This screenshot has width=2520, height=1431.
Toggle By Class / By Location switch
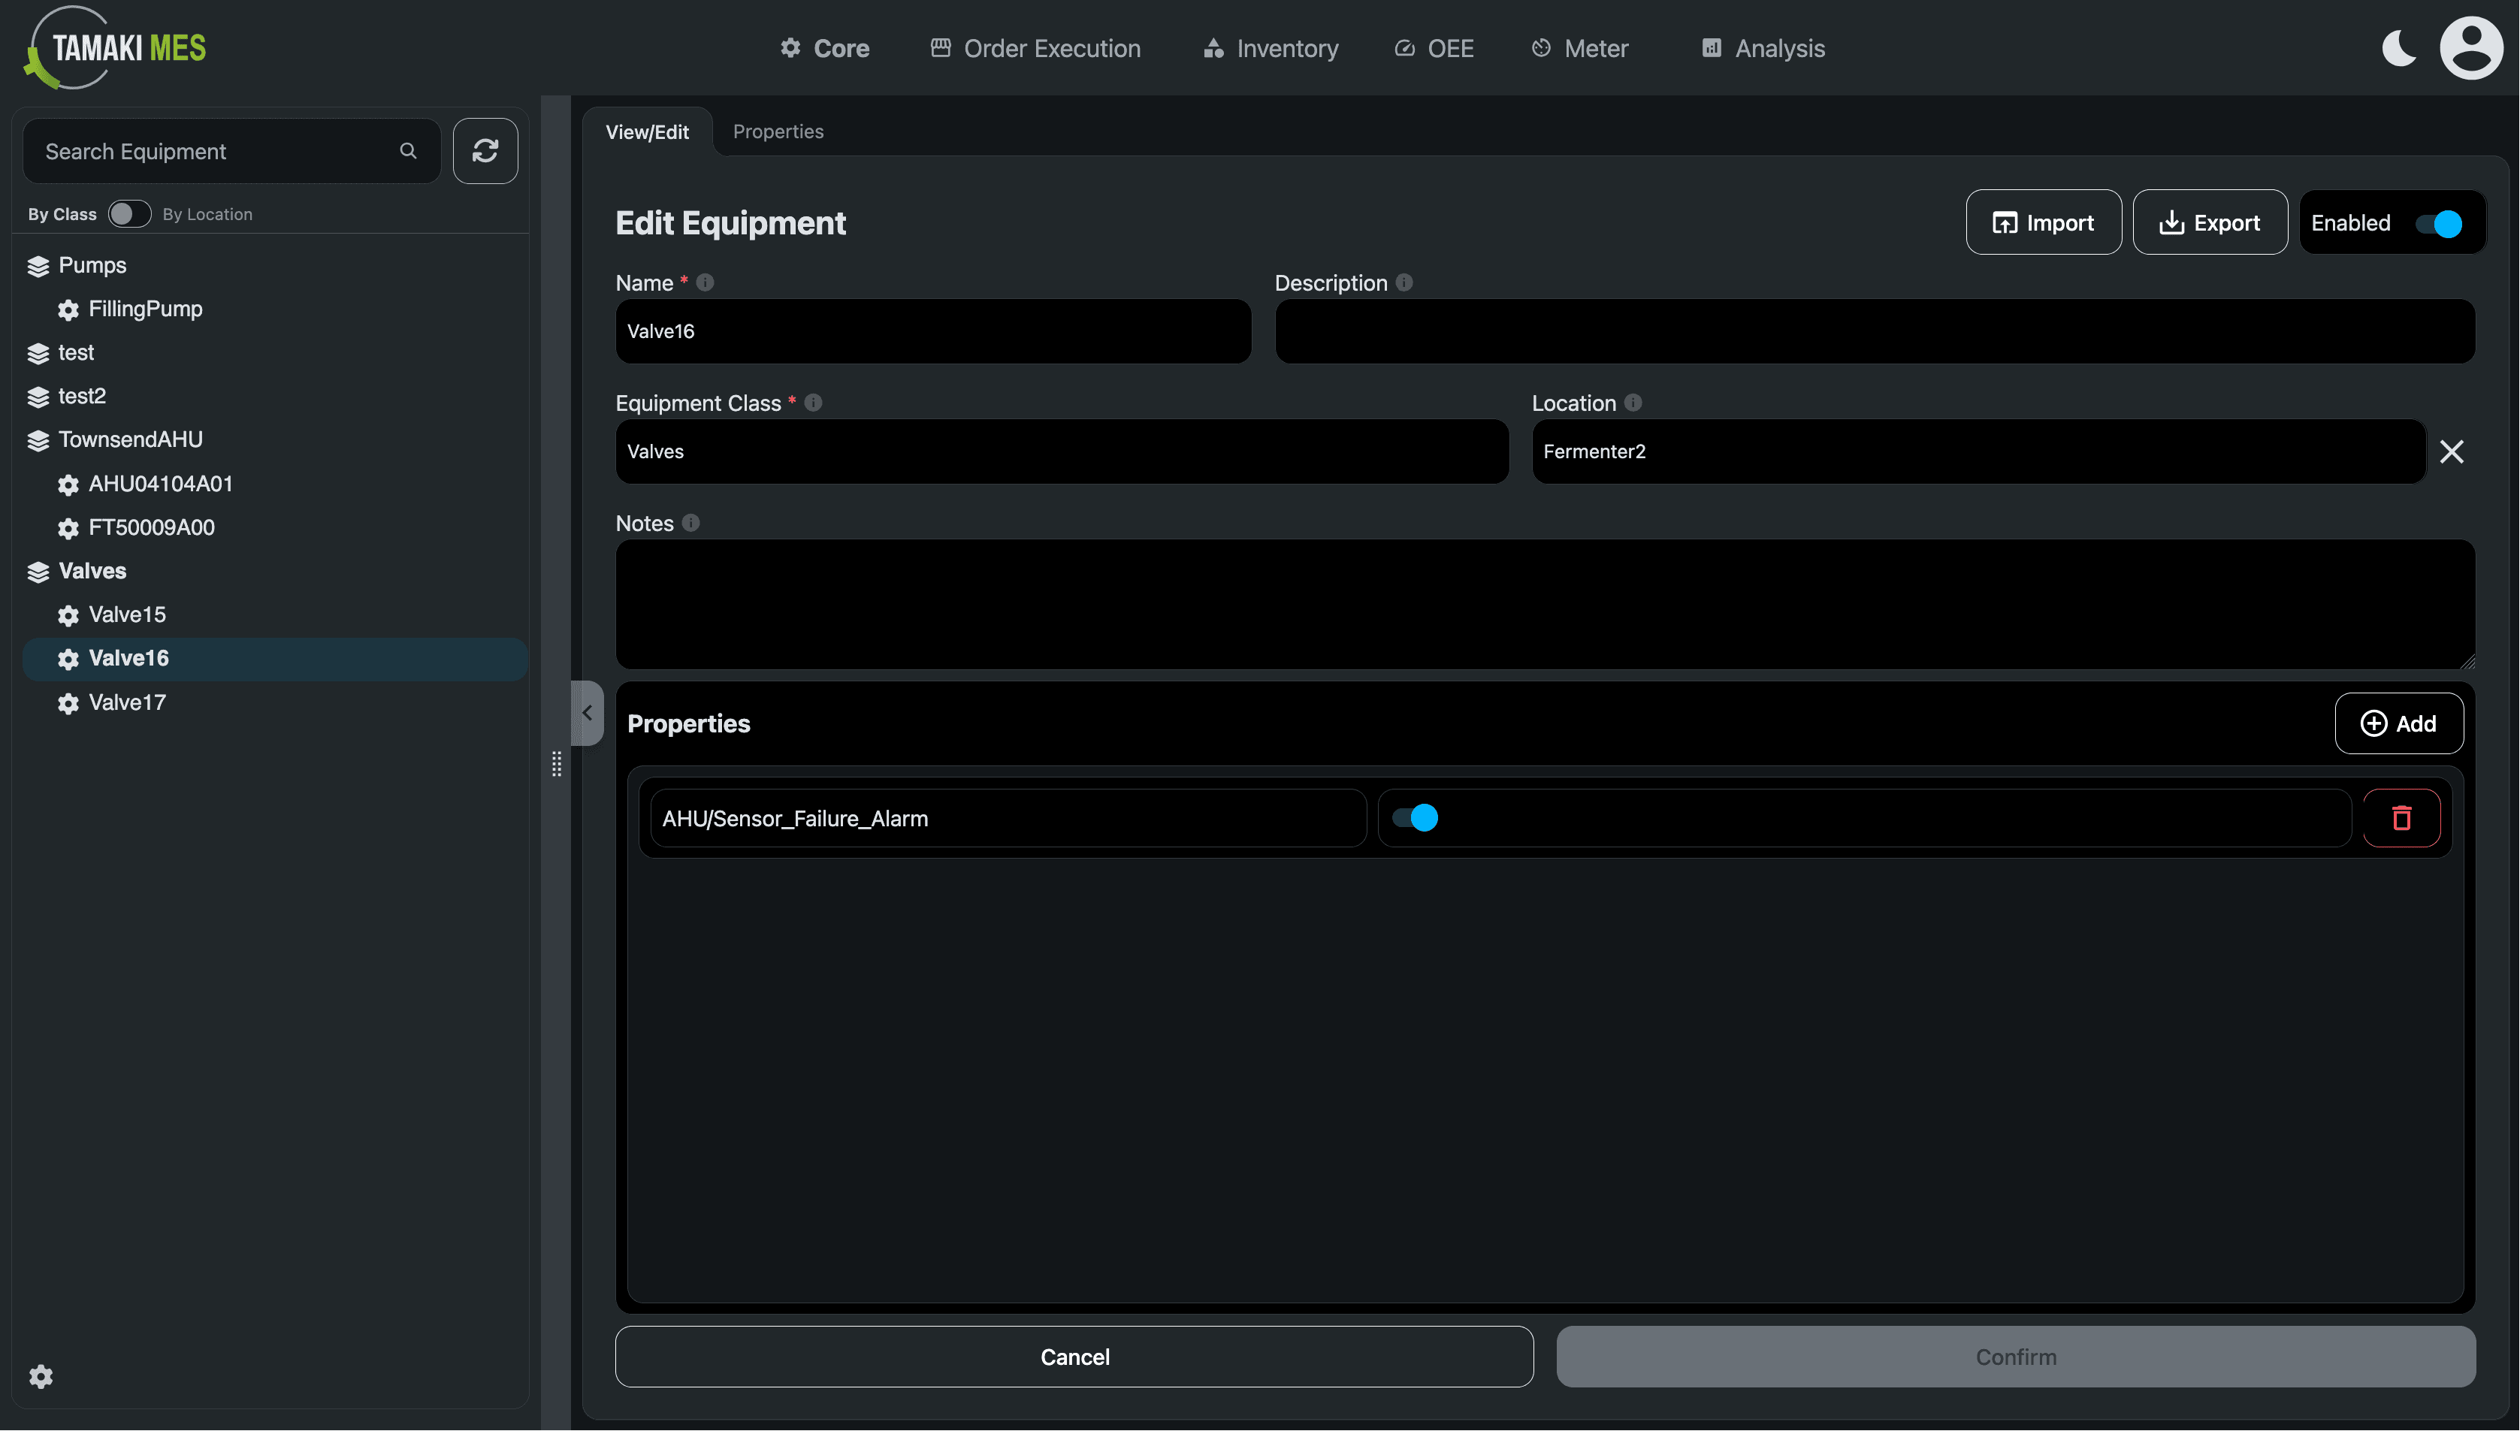[x=128, y=213]
